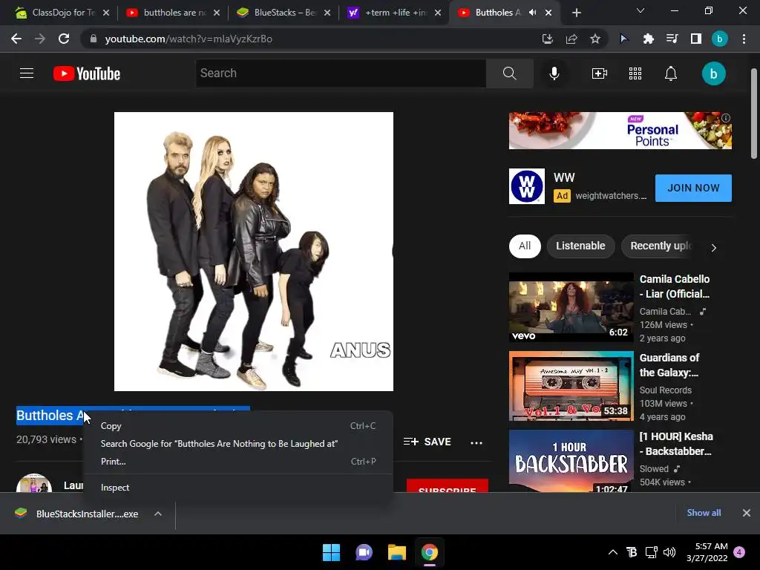Screen dimensions: 760x570
Task: Open clock and date in taskbar
Action: tap(707, 552)
